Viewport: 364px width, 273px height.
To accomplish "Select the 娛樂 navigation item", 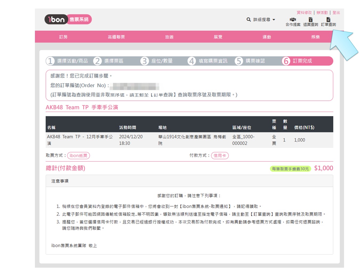I will coord(315,37).
